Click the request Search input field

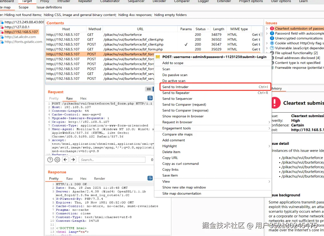pyautogui.click(x=112, y=160)
